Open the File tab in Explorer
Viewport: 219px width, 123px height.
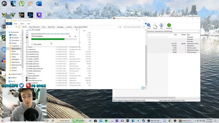tap(9, 24)
